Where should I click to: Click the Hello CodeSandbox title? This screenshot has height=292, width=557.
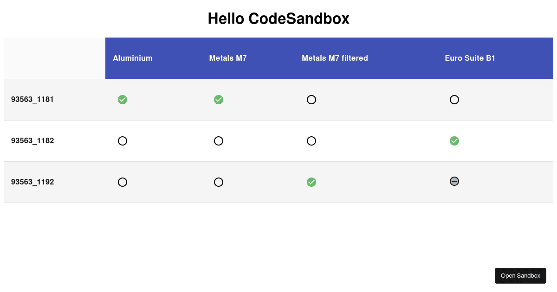[x=278, y=19]
